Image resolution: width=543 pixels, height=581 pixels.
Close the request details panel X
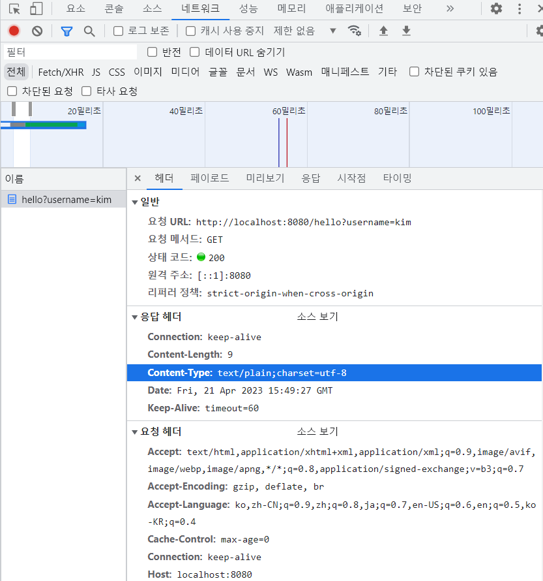(138, 178)
